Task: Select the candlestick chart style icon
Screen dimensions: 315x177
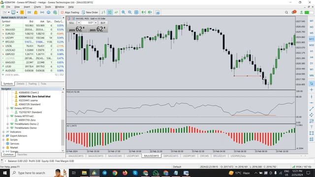Action: tap(110, 12)
